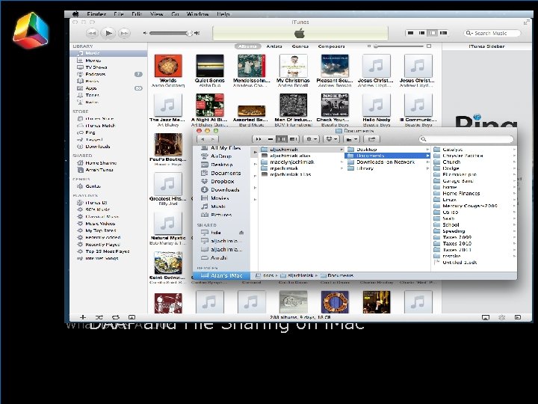Image resolution: width=538 pixels, height=404 pixels.
Task: Select TV Shows in the iTunes sidebar
Action: (108, 67)
